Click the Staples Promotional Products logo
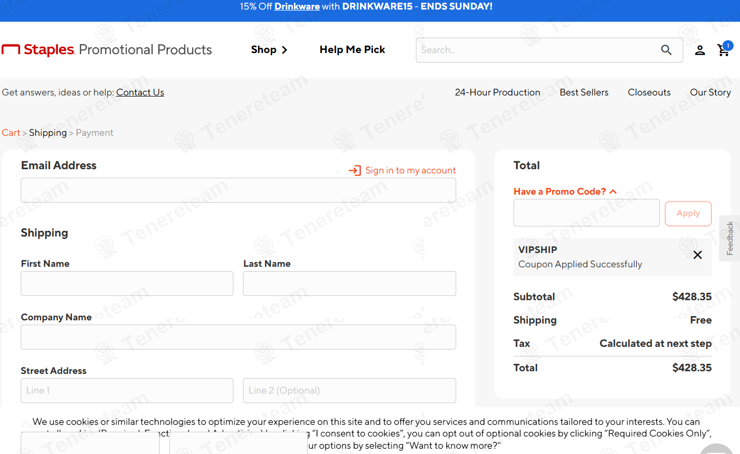Image resolution: width=740 pixels, height=454 pixels. 107,50
